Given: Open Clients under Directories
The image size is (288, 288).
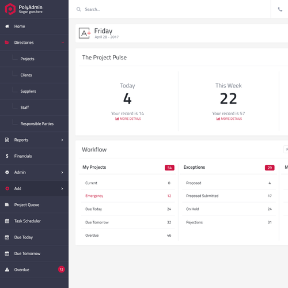Looking at the screenshot, I should click(34, 75).
